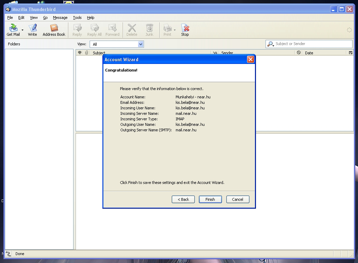This screenshot has width=358, height=263.
Task: Cancel the Account Wizard
Action: [x=237, y=199]
